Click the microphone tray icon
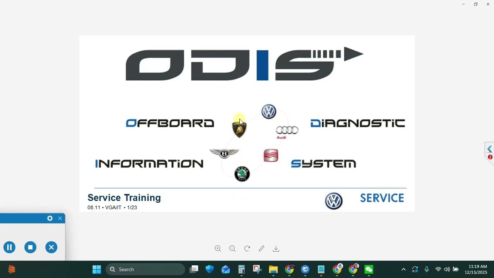 [426, 270]
